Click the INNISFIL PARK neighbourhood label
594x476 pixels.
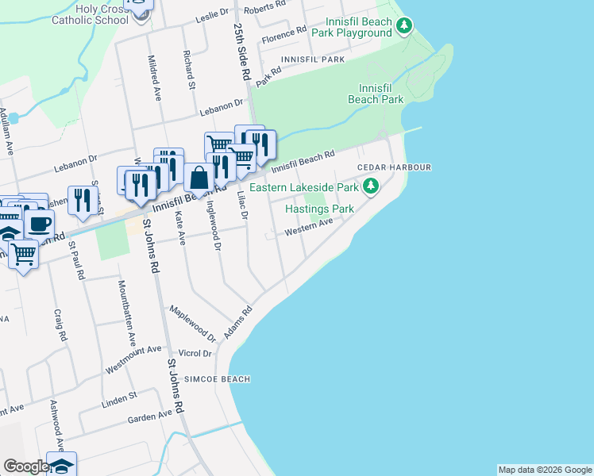point(314,59)
